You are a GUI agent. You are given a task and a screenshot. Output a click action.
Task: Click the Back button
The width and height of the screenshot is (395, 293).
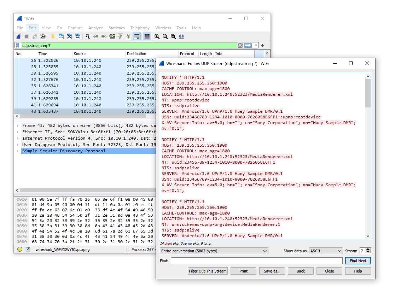pos(301,271)
